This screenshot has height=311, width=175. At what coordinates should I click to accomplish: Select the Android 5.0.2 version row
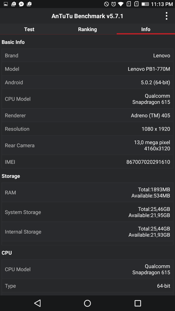pos(87,82)
